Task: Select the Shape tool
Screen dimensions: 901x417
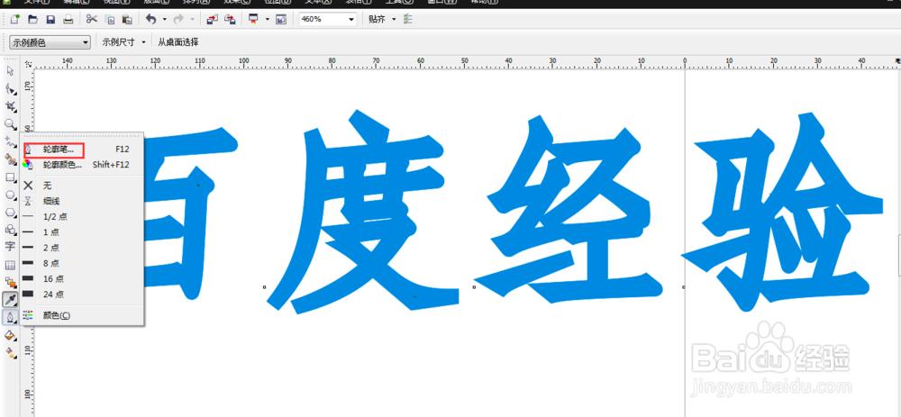Action: coord(10,89)
